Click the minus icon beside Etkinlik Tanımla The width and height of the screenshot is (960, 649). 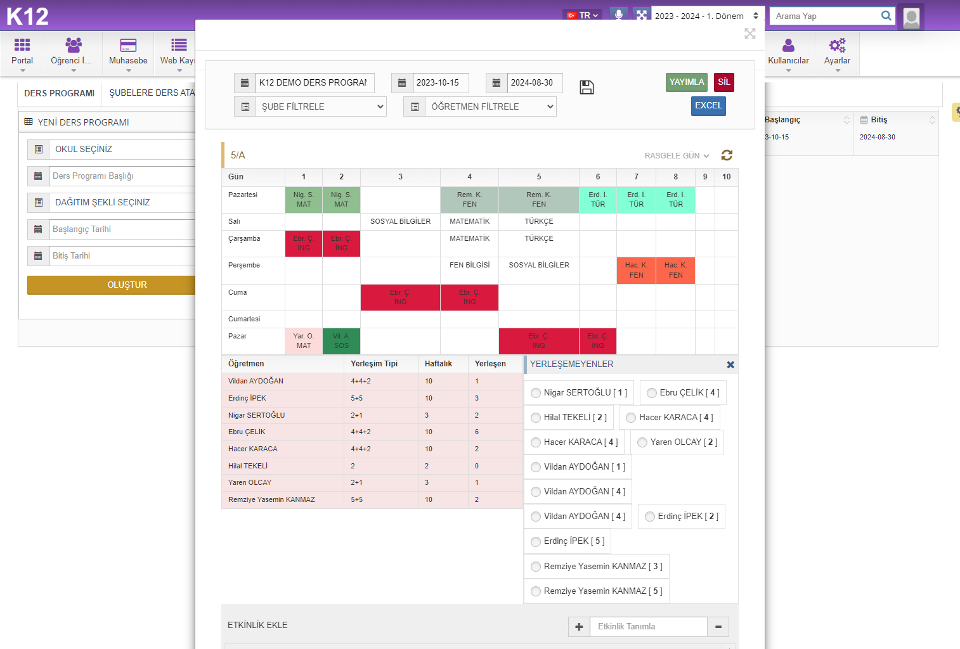pos(718,627)
